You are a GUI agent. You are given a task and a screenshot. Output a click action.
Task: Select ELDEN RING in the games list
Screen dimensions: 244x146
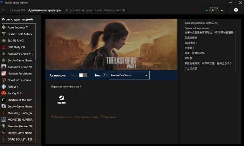tap(16, 41)
